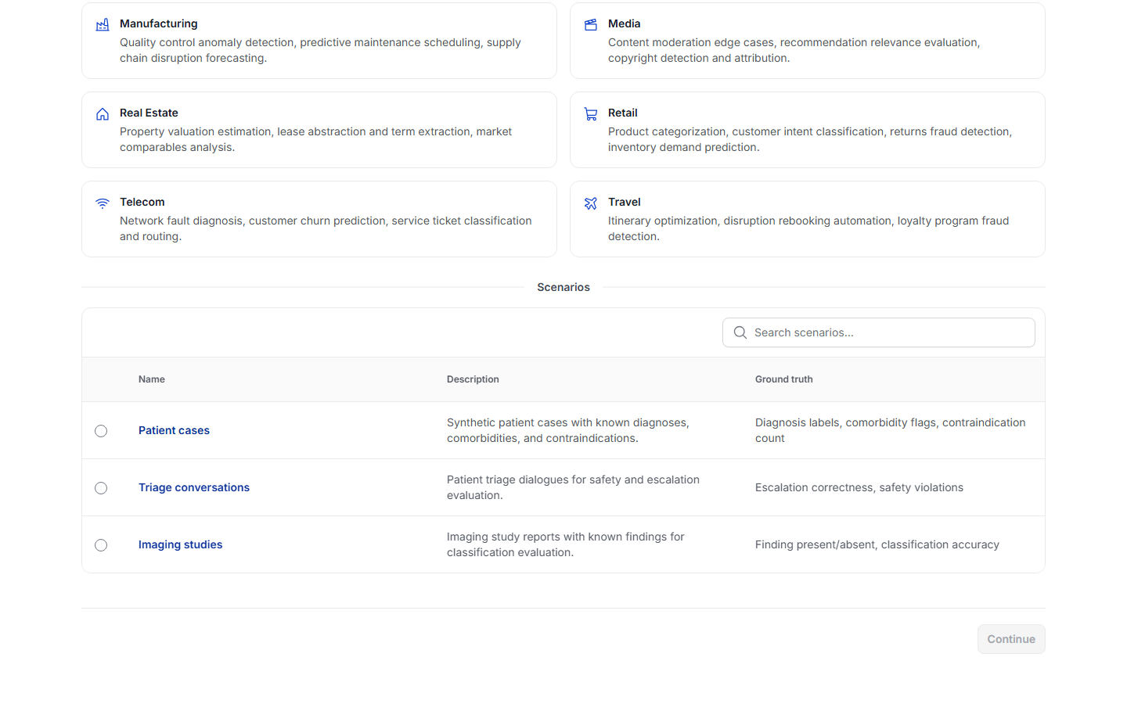This screenshot has height=704, width=1127.
Task: Choose the Media industry card title
Action: [x=625, y=23]
